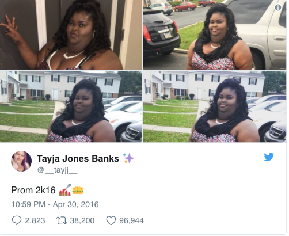Open the bottom-right townhouse lawn photo
The image size is (289, 236).
pyautogui.click(x=215, y=106)
